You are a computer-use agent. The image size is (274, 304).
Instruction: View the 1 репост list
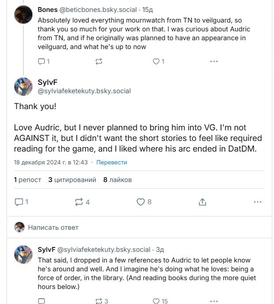[x=27, y=180]
